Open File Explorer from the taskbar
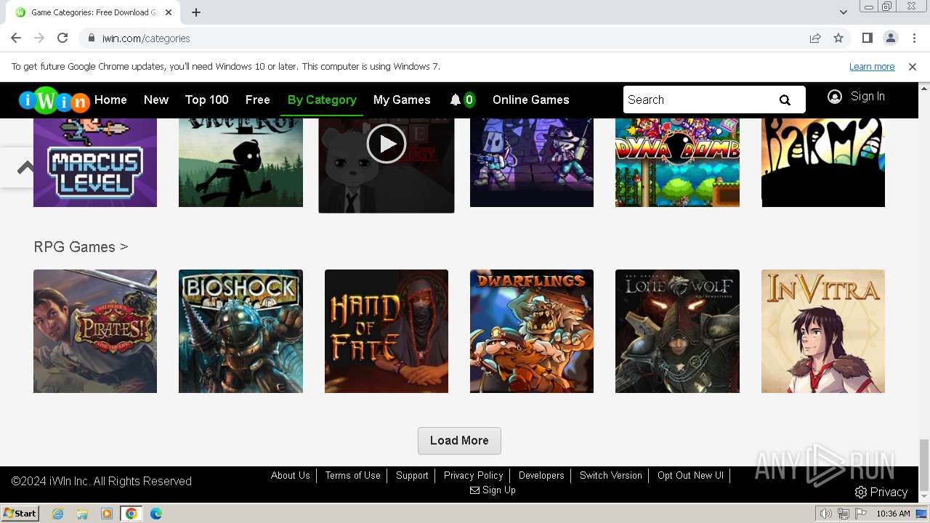 (82, 514)
